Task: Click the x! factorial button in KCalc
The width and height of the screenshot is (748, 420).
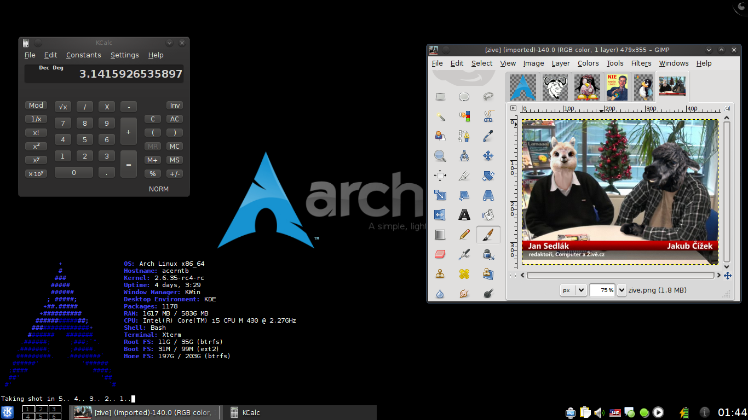Action: pos(36,133)
